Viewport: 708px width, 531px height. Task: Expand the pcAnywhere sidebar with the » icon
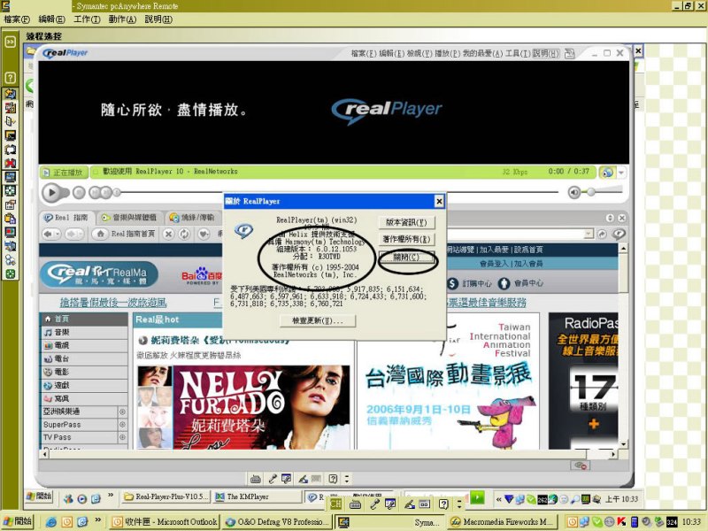[x=10, y=42]
